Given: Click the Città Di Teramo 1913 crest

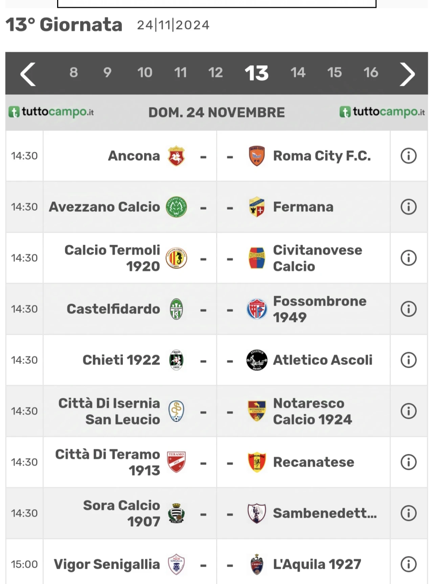Looking at the screenshot, I should tap(176, 462).
